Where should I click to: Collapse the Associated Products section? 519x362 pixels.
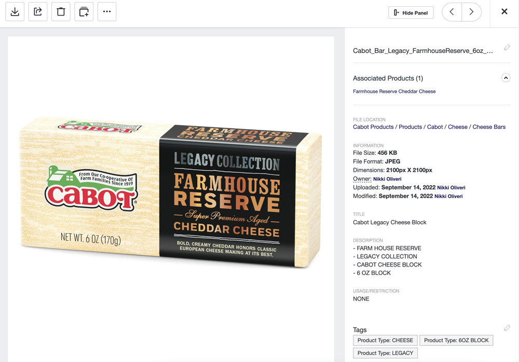pos(506,78)
